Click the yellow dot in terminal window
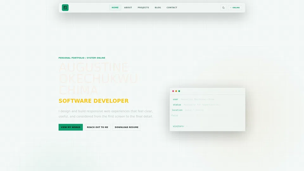304x171 pixels. [176, 91]
